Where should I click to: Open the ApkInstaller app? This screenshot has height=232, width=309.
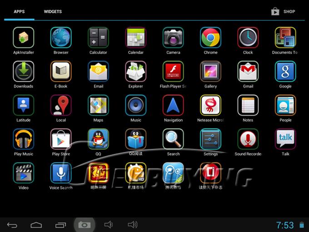tap(24, 38)
